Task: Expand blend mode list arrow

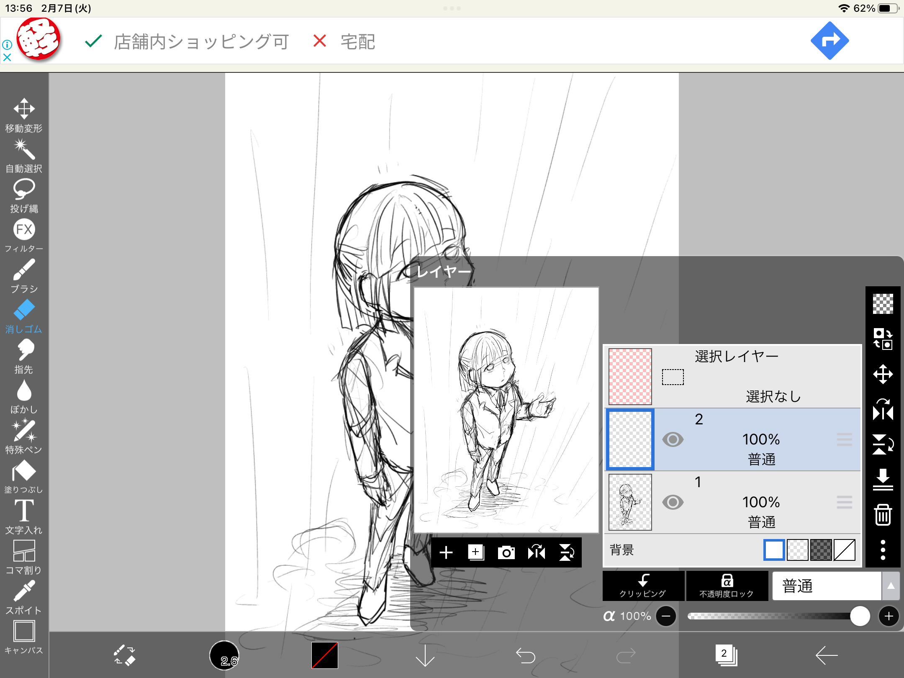Action: click(891, 586)
